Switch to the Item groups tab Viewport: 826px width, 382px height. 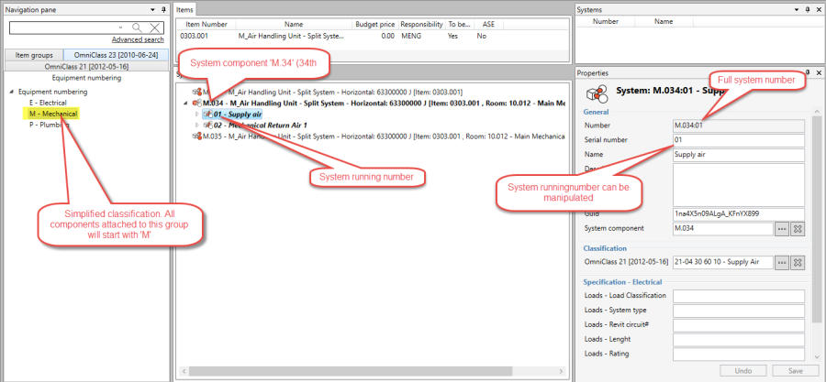tap(35, 55)
